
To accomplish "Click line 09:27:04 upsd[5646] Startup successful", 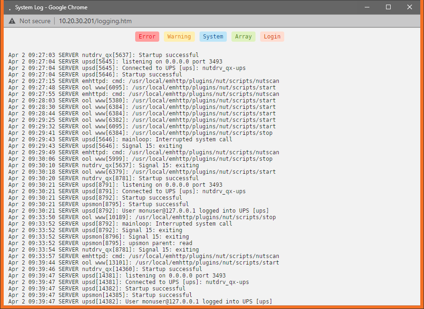I will click(x=95, y=75).
